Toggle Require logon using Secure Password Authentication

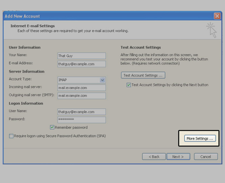coord(12,136)
